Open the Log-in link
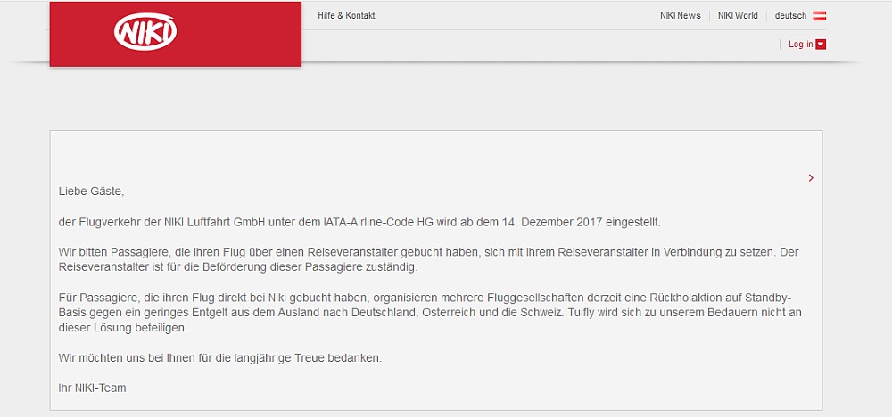 coord(800,45)
